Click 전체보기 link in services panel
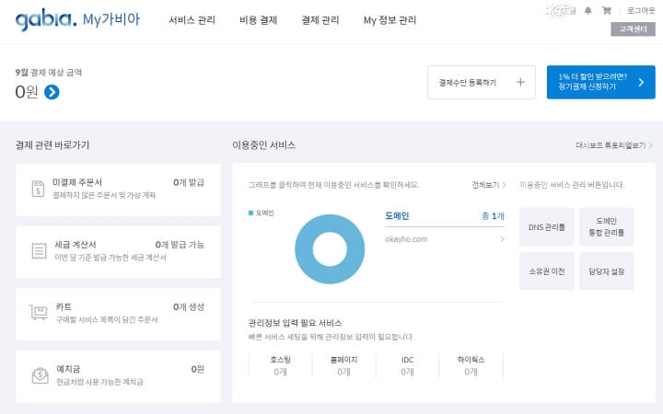Image resolution: width=663 pixels, height=414 pixels. coord(488,185)
